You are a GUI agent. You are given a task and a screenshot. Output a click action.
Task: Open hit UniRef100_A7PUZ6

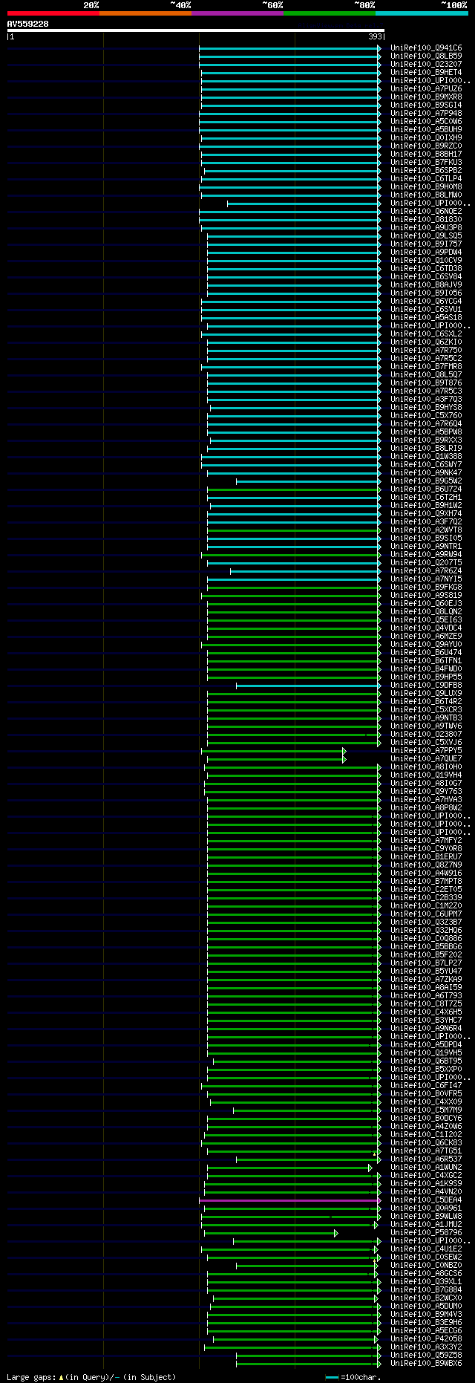pyautogui.click(x=426, y=89)
